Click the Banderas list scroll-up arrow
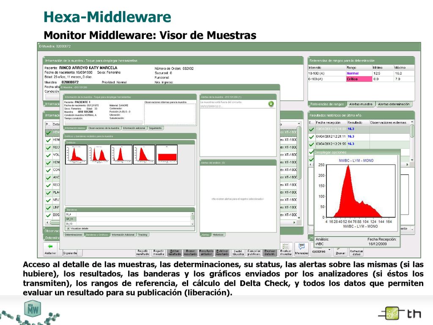This screenshot has width=433, height=325. tap(192, 214)
